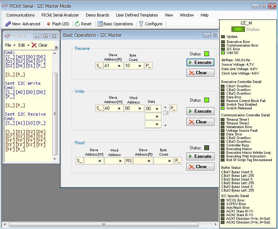Clear the second Write Data field with x
Screen dimensions: 278x229
[157, 117]
